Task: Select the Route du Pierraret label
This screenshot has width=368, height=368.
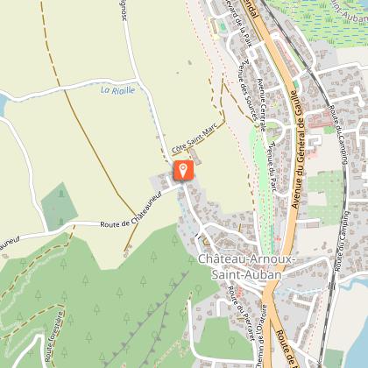Action: click(x=240, y=314)
